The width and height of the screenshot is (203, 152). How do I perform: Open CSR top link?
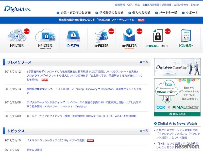(130, 5)
